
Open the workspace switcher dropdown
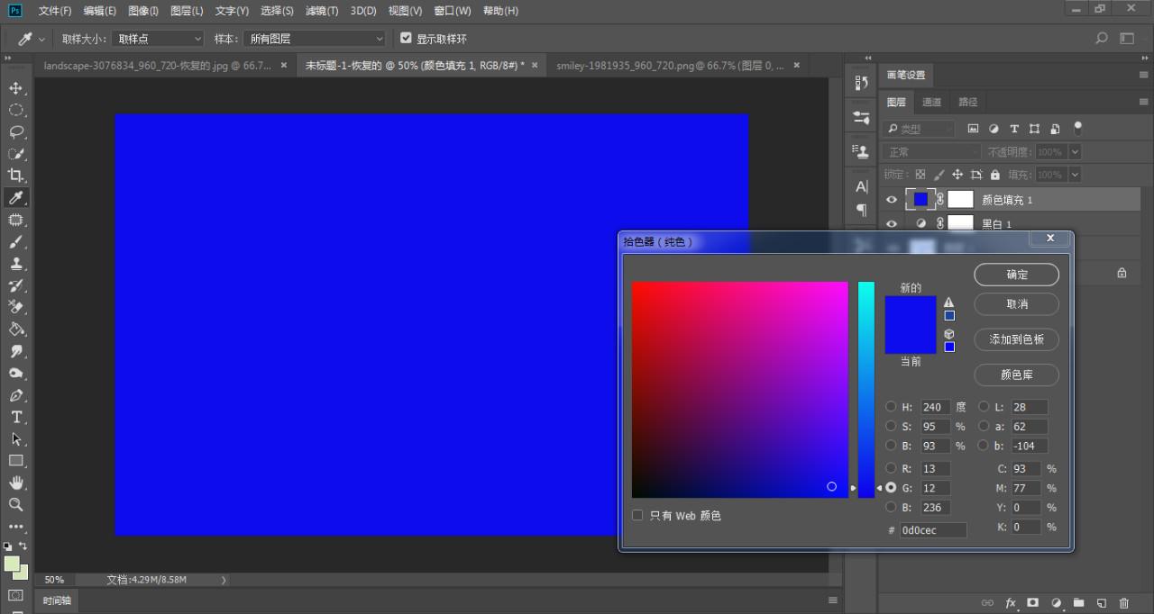point(1127,39)
